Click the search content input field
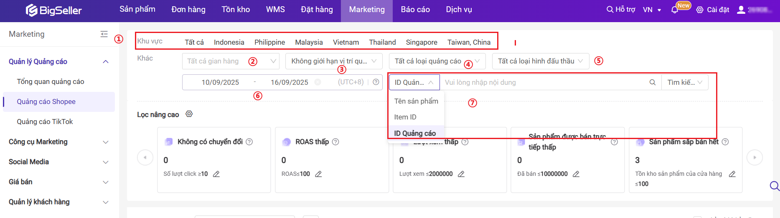Viewport: 780px width, 218px height. click(543, 82)
